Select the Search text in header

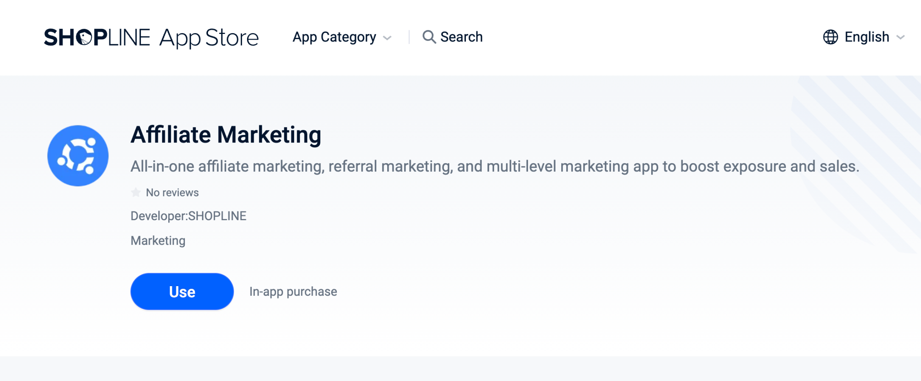click(461, 37)
